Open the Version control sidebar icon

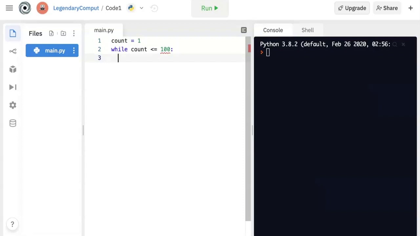click(13, 51)
